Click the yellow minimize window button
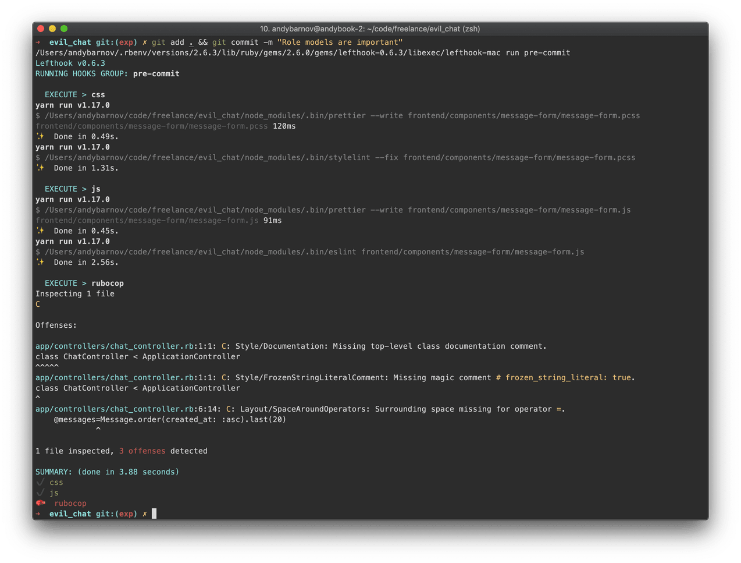This screenshot has width=741, height=563. pyautogui.click(x=52, y=29)
